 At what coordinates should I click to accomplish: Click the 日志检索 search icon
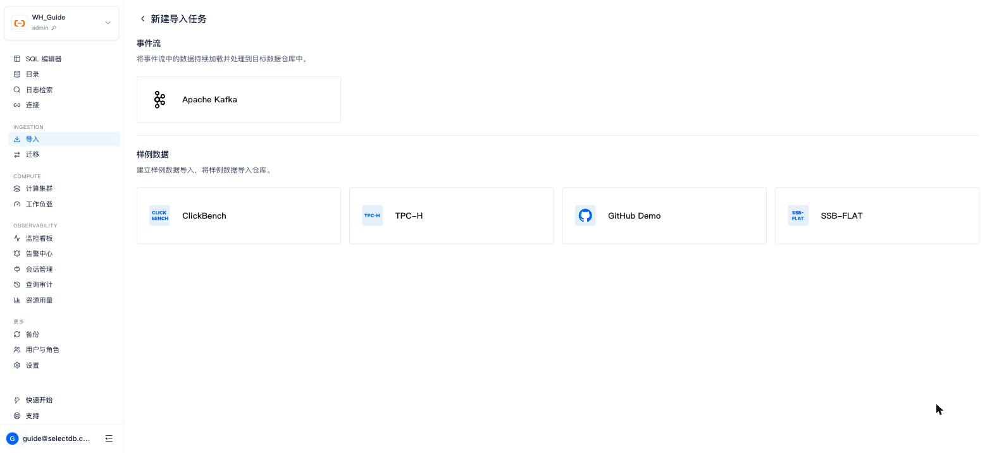[17, 90]
